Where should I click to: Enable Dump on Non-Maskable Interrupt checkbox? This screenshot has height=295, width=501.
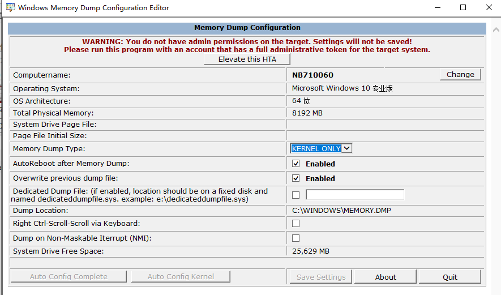coord(296,238)
